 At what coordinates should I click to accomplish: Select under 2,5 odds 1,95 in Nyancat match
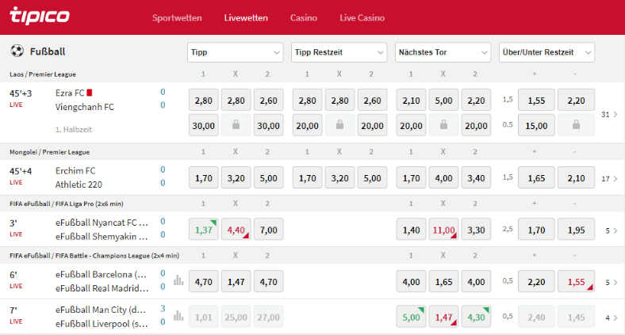(576, 230)
